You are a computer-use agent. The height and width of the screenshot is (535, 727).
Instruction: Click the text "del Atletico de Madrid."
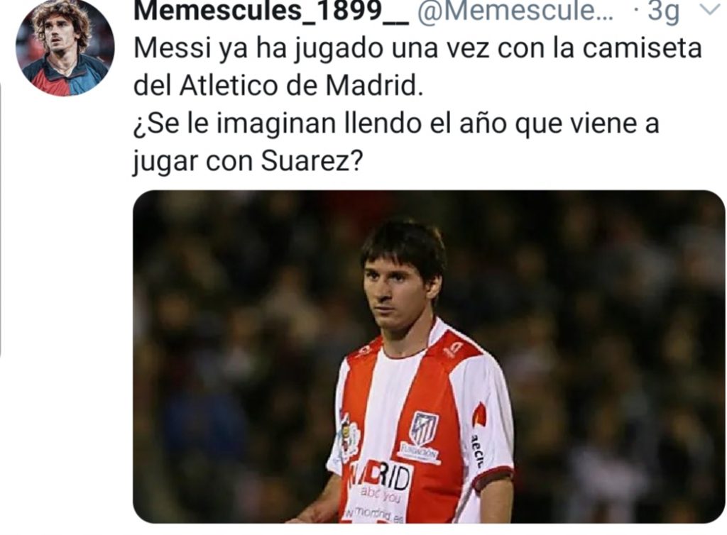tap(278, 85)
